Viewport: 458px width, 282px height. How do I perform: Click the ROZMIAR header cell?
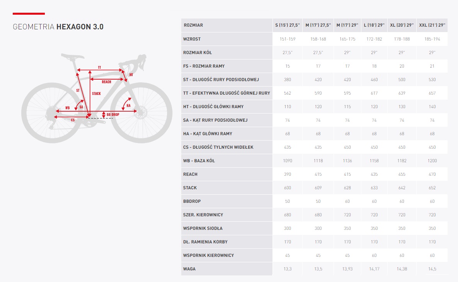193,25
